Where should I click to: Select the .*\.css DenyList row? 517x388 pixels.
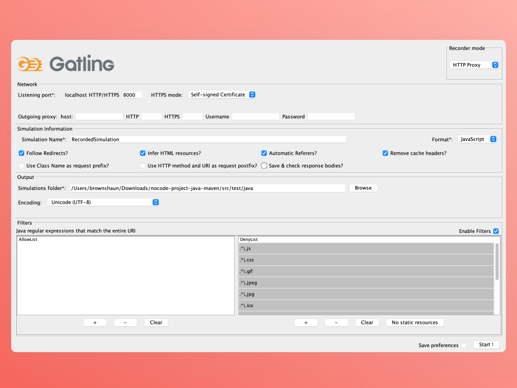(366, 260)
